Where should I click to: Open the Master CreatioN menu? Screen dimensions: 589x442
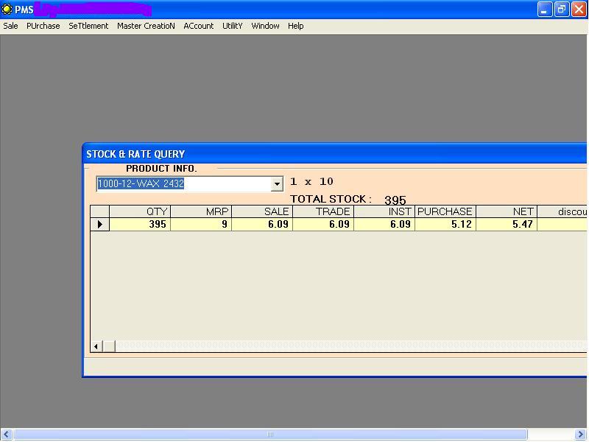146,26
